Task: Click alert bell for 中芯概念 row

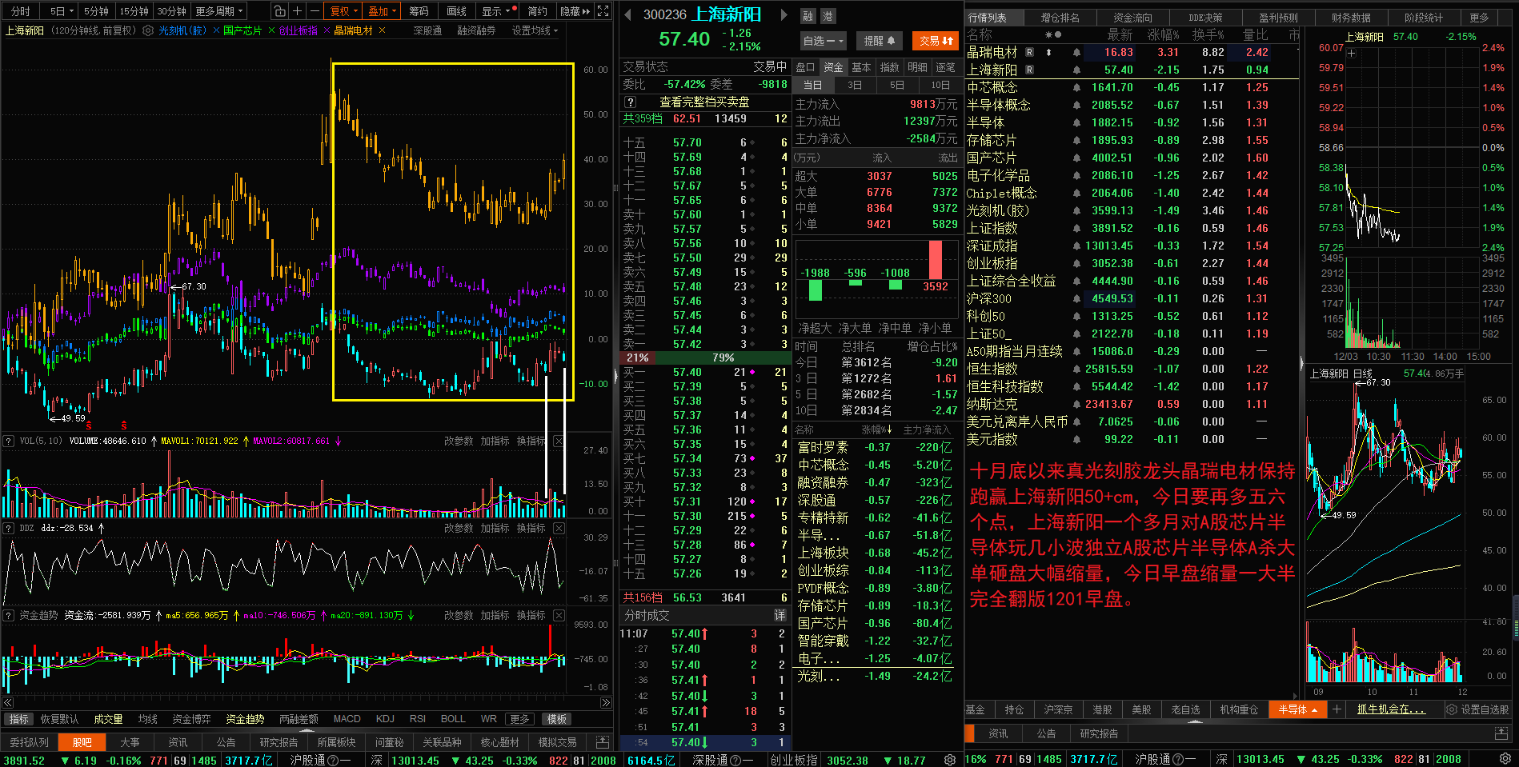Action: pos(1076,88)
